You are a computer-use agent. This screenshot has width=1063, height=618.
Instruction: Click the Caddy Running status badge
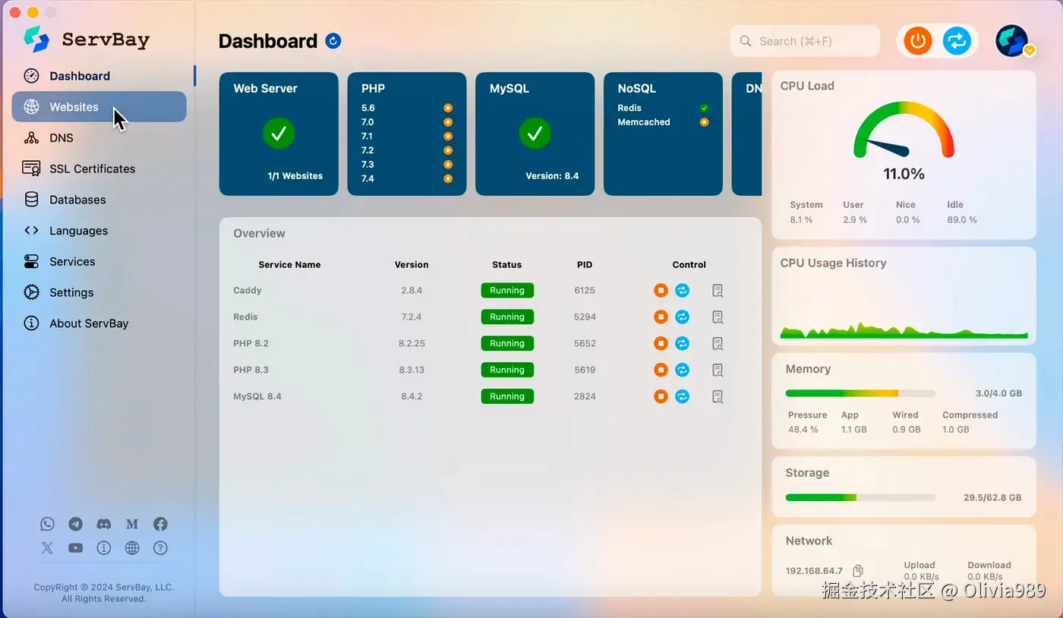[x=507, y=290]
